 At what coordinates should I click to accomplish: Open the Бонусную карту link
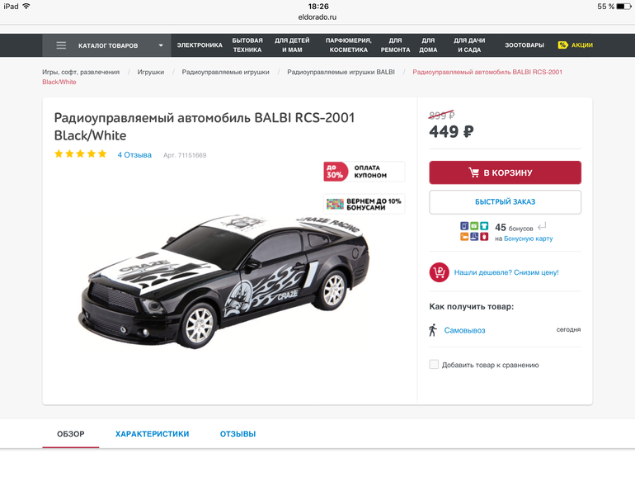pos(528,238)
